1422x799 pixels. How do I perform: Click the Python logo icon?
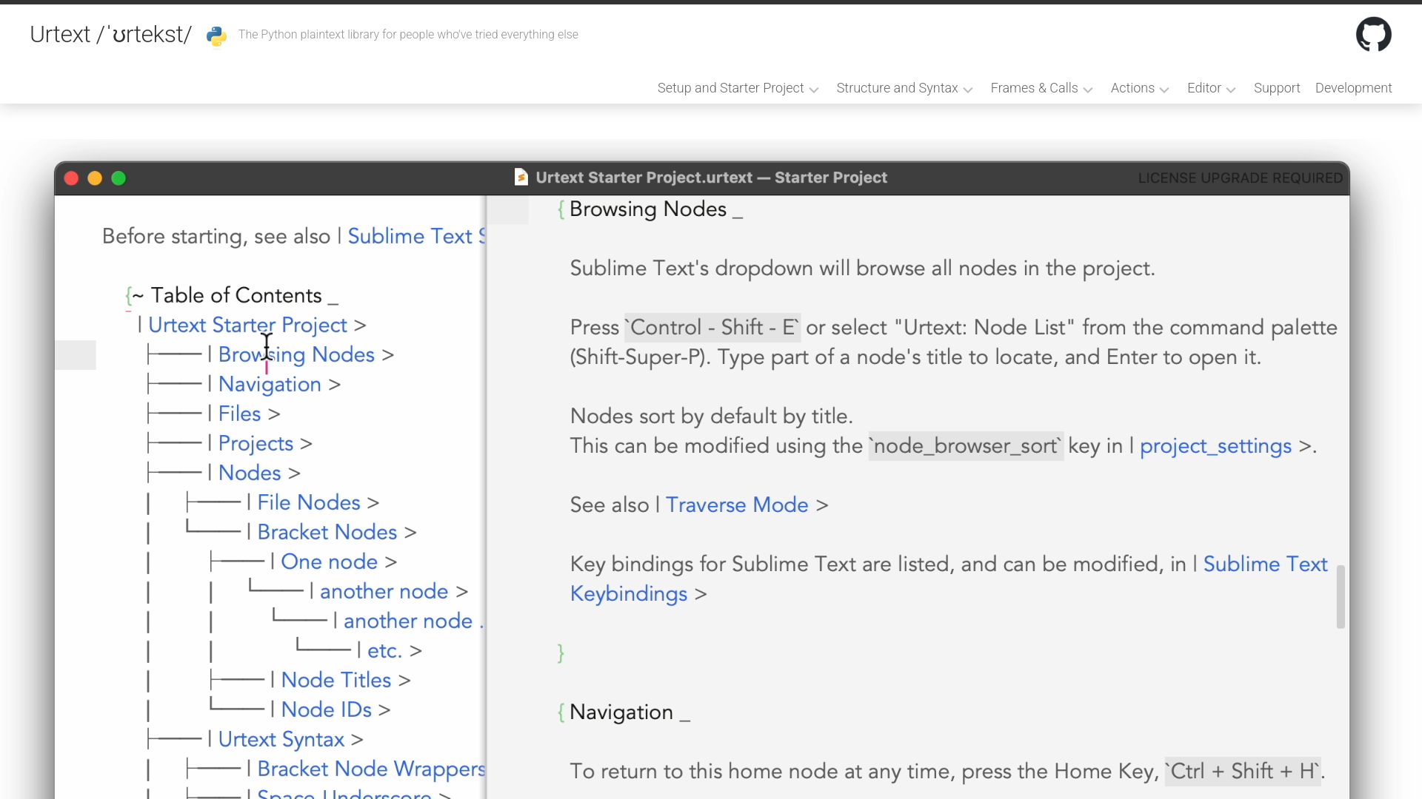(x=216, y=36)
